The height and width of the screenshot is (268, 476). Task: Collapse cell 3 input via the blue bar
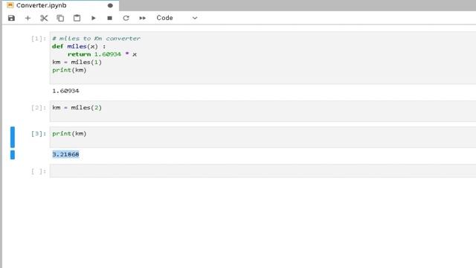pos(13,137)
